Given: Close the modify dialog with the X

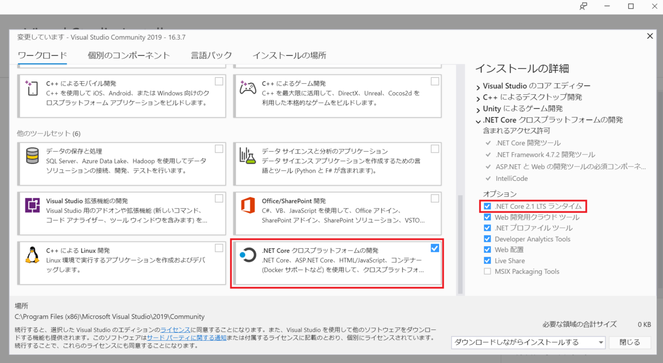Looking at the screenshot, I should coord(650,36).
